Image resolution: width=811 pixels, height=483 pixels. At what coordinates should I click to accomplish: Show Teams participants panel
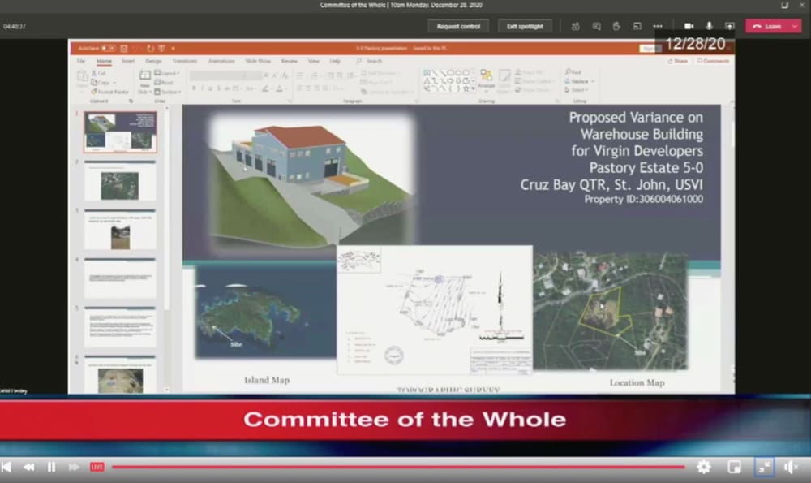(575, 27)
